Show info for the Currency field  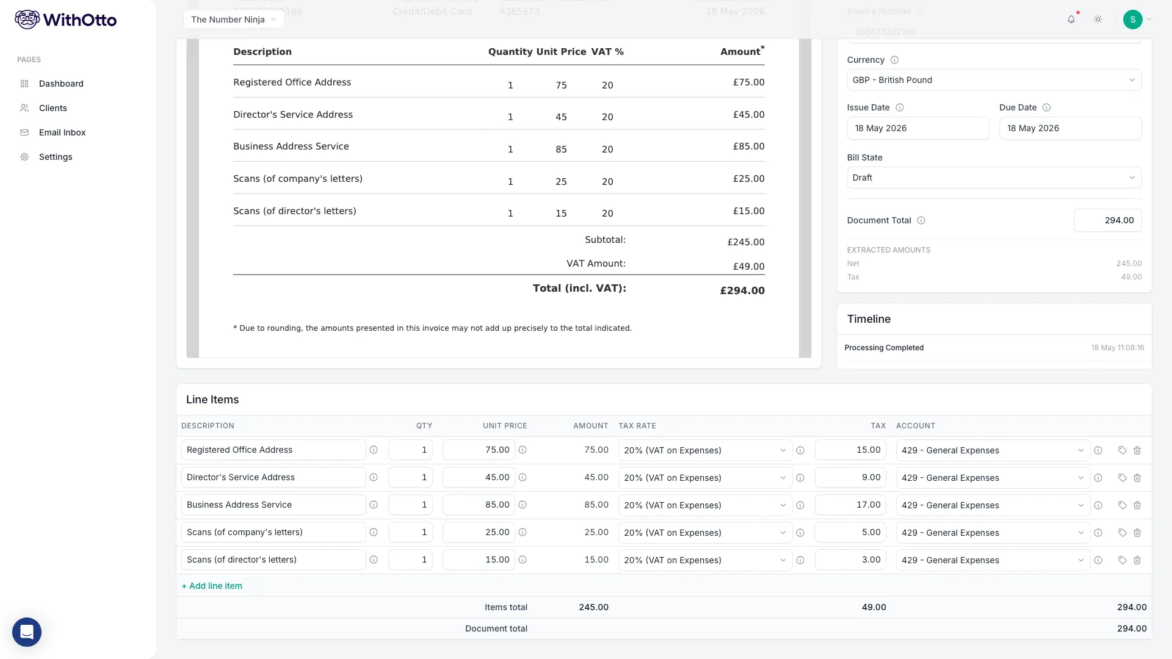coord(894,60)
